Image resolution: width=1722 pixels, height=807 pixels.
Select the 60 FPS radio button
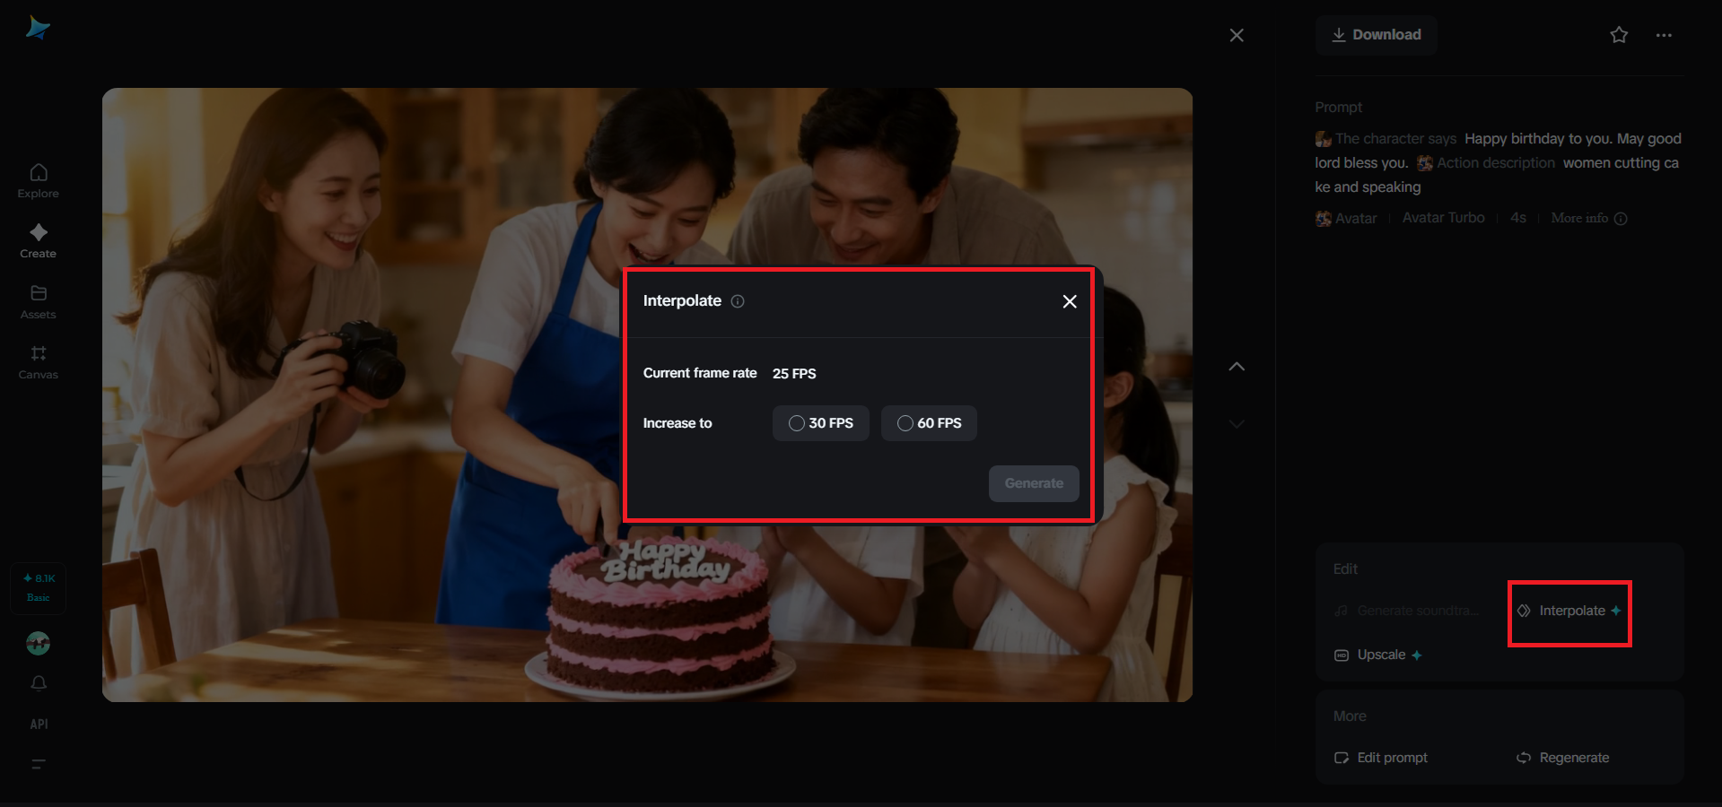coord(929,422)
